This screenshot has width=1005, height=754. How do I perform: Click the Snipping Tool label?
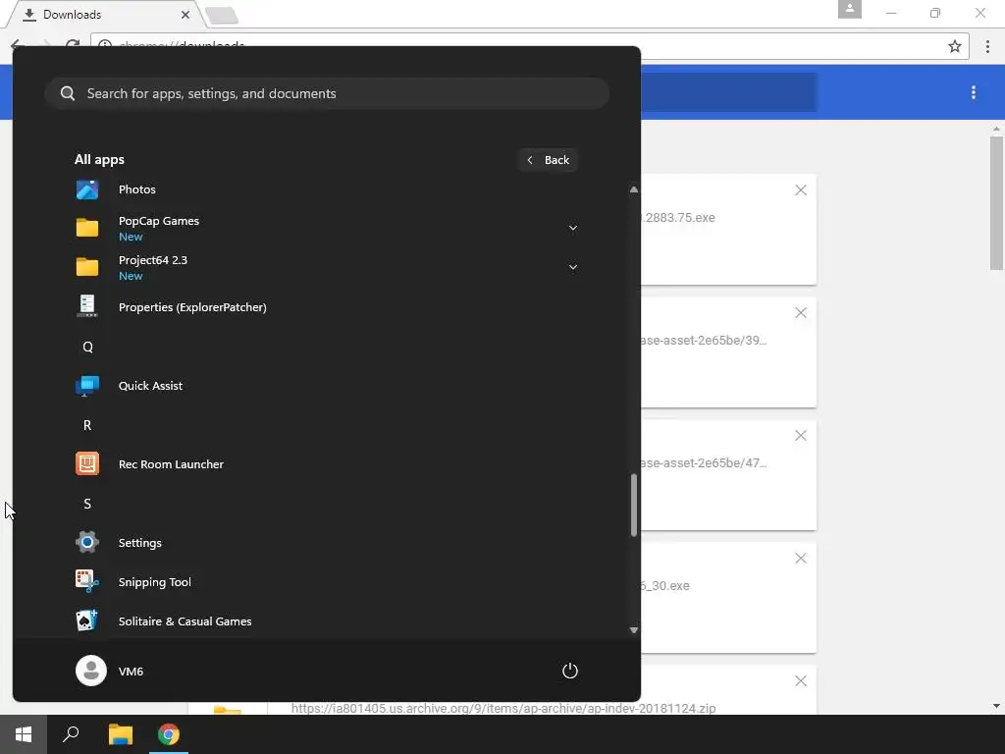(154, 581)
